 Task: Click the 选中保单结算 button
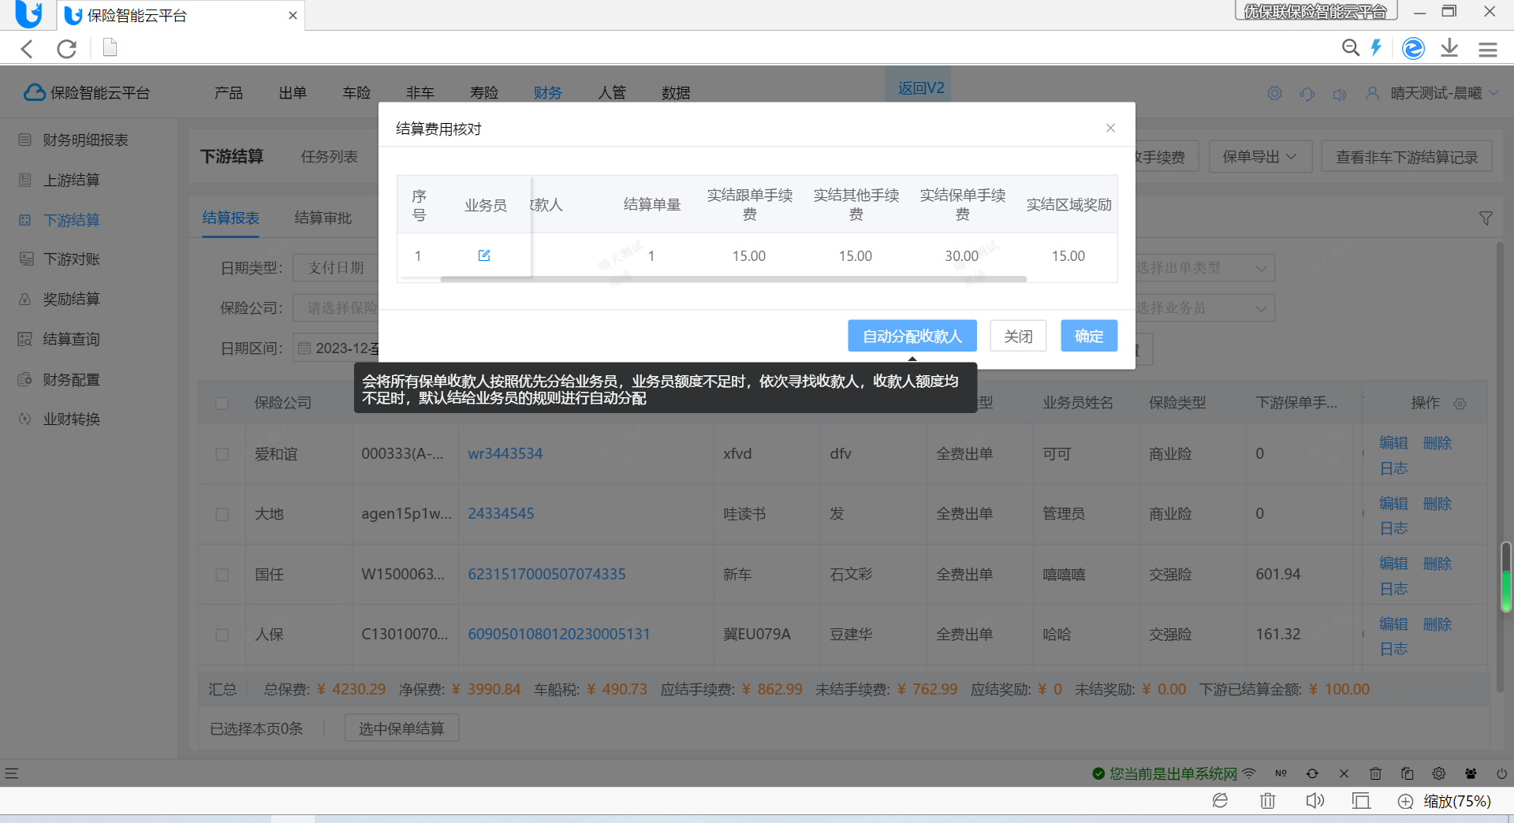point(401,728)
